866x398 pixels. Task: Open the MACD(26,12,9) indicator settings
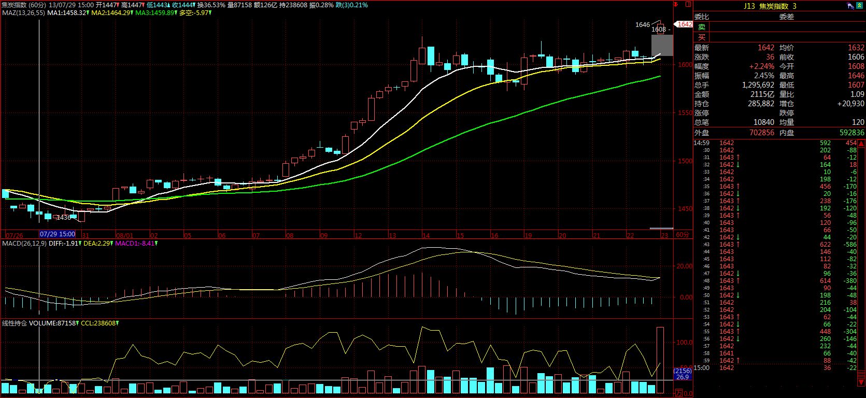(24, 243)
